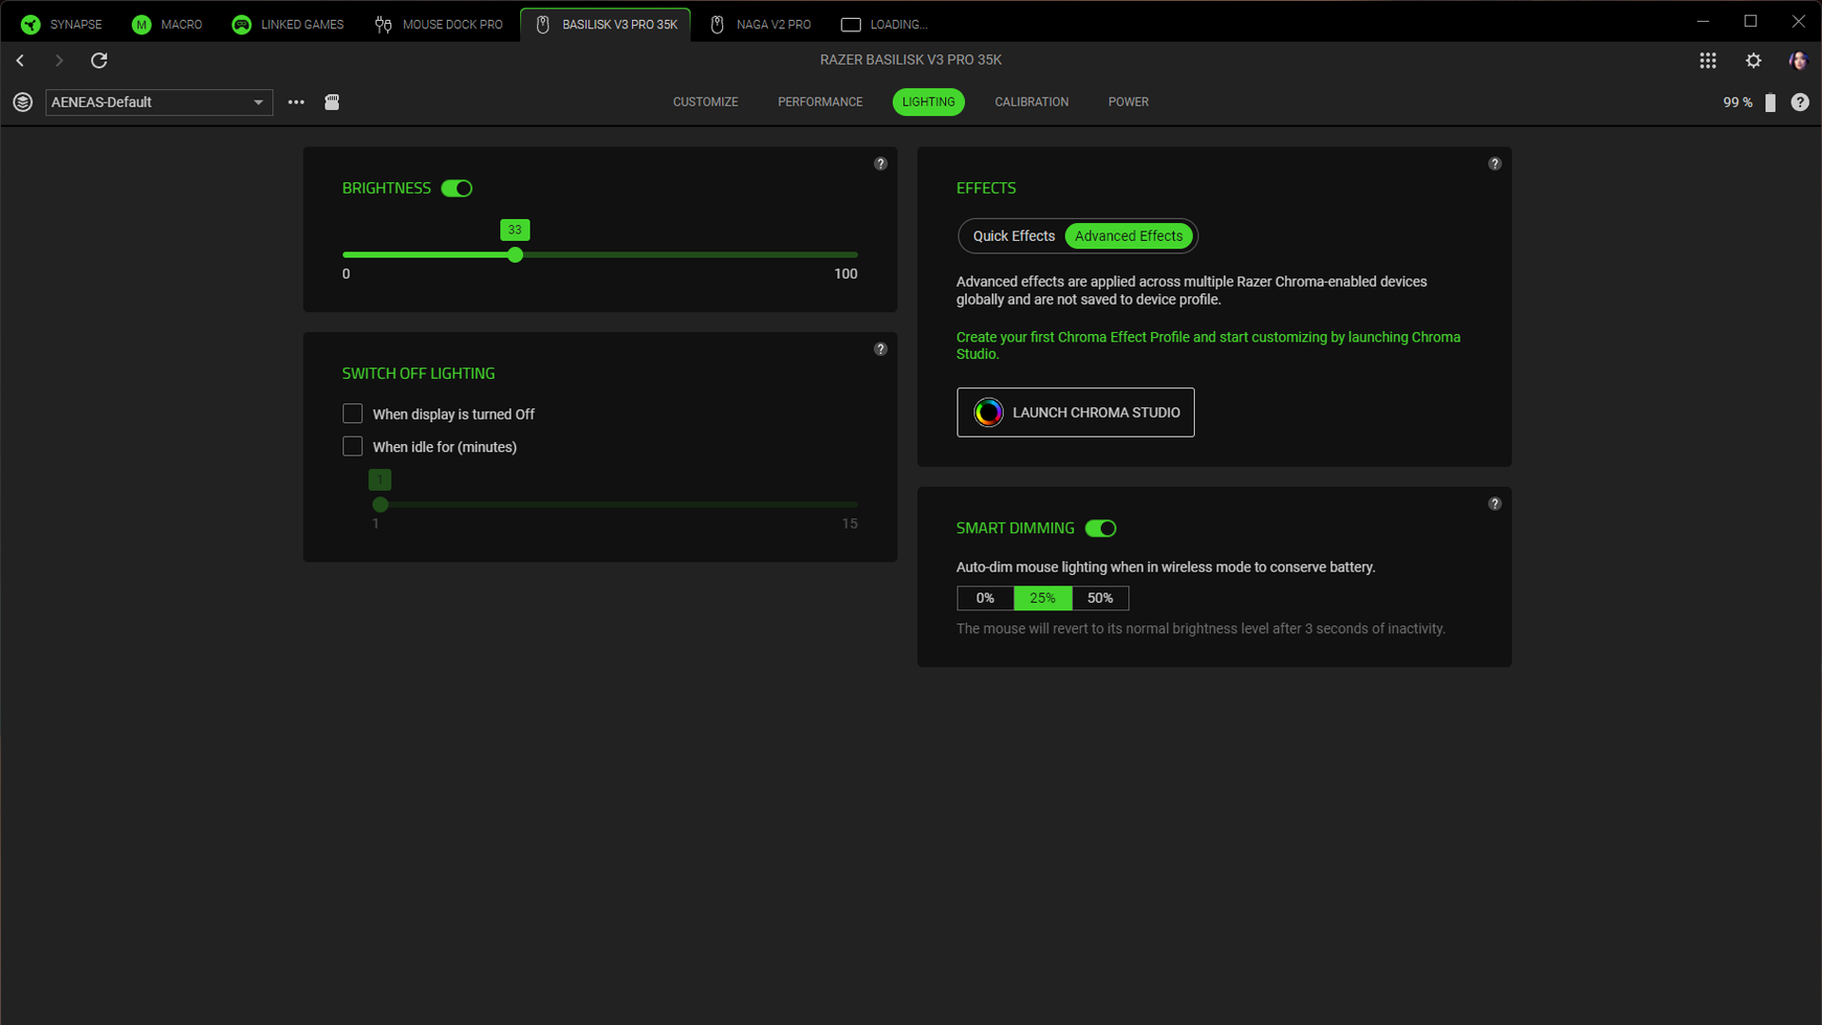Open help via top-right question mark
Viewport: 1822px width, 1025px height.
pos(1800,102)
